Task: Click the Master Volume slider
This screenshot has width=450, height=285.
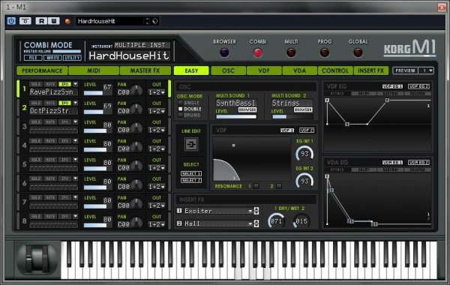Action: (x=67, y=52)
